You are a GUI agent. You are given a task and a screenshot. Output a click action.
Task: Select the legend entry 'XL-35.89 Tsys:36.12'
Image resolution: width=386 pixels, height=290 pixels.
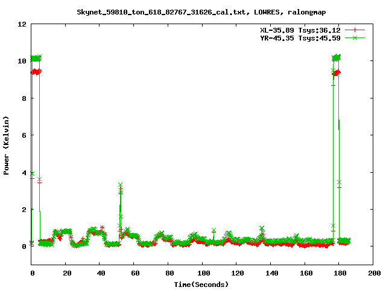click(300, 30)
